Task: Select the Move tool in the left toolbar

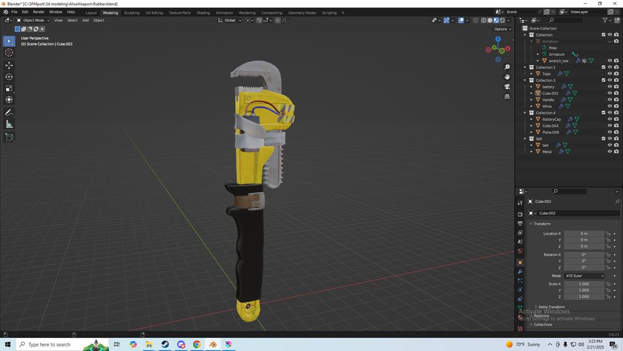Action: pos(9,65)
